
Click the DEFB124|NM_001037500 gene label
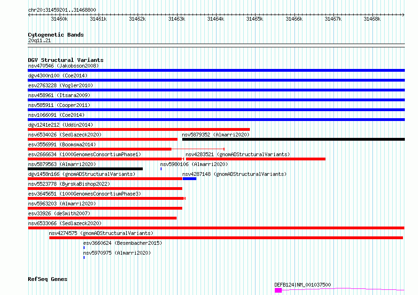pyautogui.click(x=302, y=285)
